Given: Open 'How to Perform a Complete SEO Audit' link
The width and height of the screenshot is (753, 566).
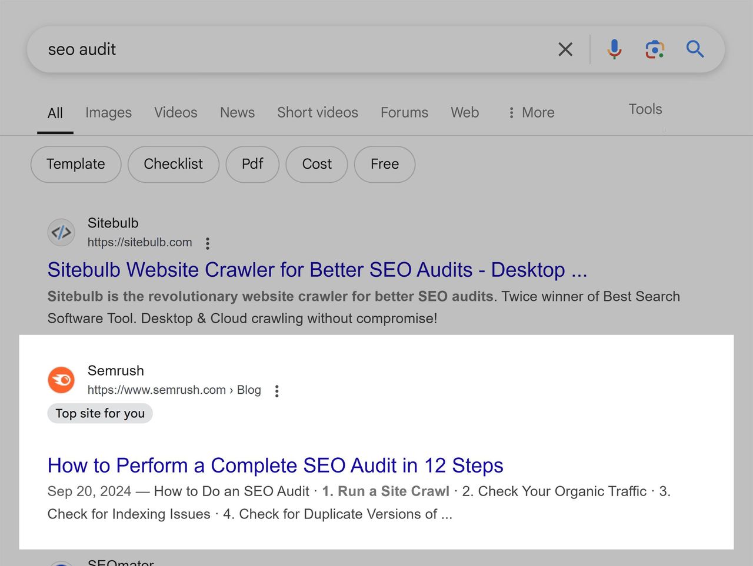Looking at the screenshot, I should [275, 465].
